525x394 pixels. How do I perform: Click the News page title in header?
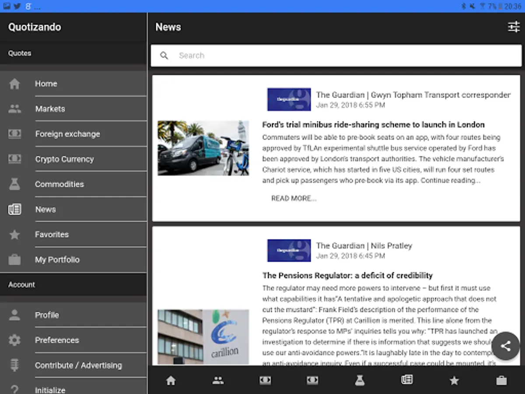(x=168, y=27)
